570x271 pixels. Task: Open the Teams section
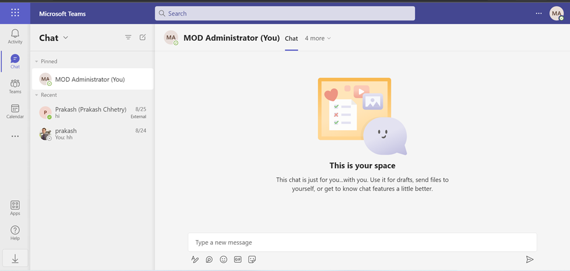tap(15, 86)
